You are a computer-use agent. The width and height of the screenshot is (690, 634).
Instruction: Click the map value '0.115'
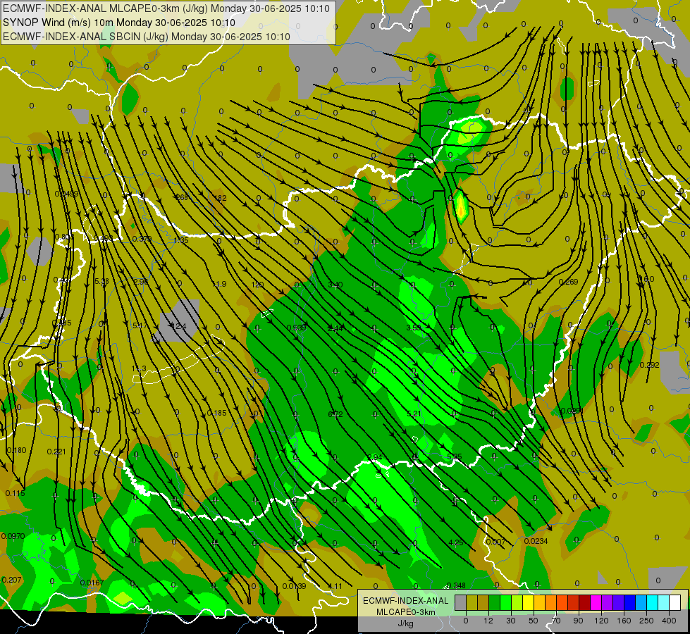pos(16,493)
